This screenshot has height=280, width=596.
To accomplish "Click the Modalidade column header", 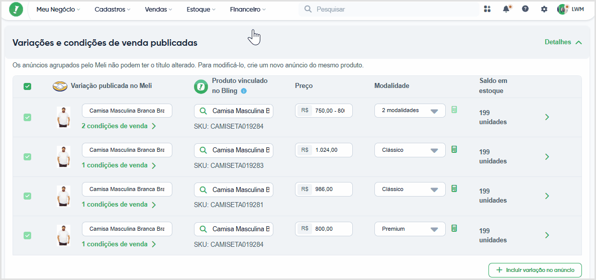I will pyautogui.click(x=391, y=86).
